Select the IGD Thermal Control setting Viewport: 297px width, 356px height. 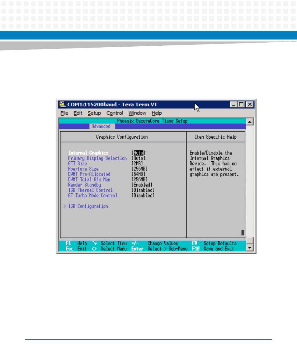91,190
